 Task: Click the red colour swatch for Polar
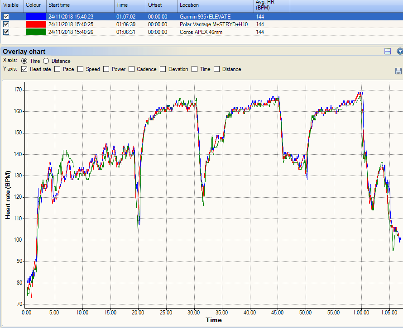click(x=36, y=24)
